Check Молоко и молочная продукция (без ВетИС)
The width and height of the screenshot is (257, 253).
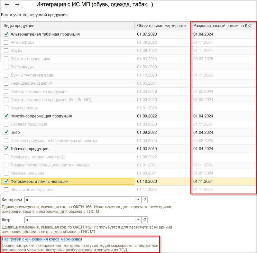tap(6, 99)
